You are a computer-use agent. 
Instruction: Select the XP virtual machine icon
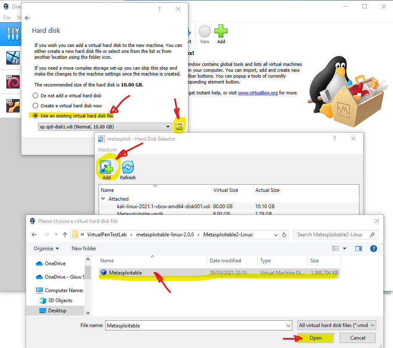tap(13, 58)
